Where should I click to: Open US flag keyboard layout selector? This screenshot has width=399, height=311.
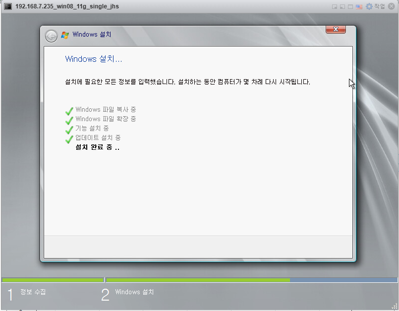point(359,7)
